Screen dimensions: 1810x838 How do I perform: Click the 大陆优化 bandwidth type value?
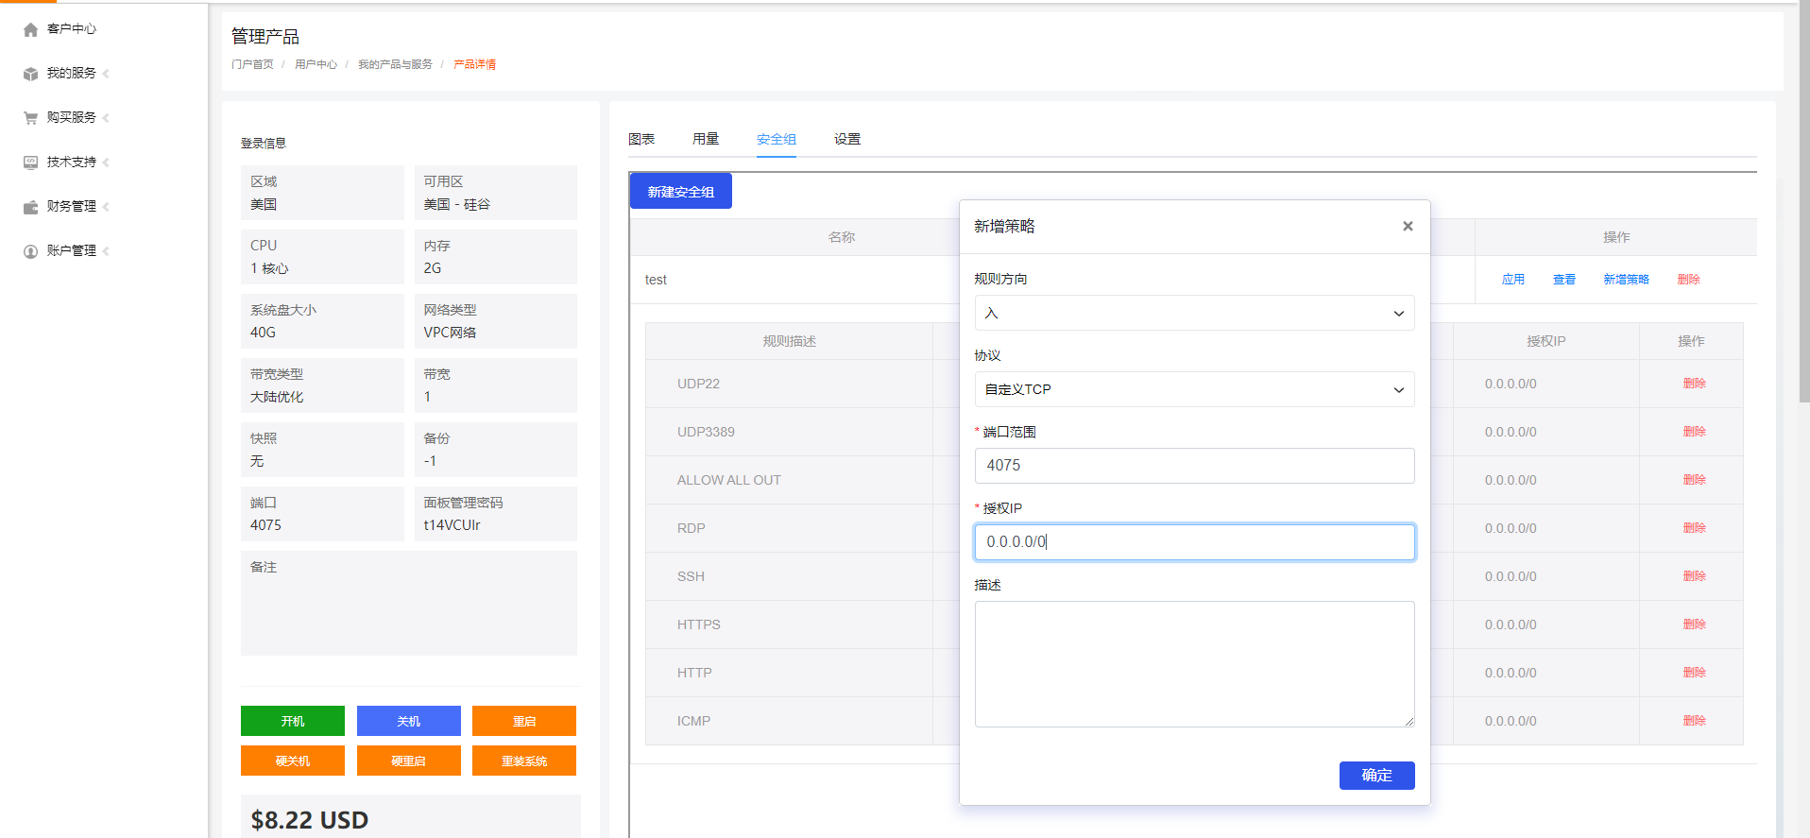coord(277,397)
